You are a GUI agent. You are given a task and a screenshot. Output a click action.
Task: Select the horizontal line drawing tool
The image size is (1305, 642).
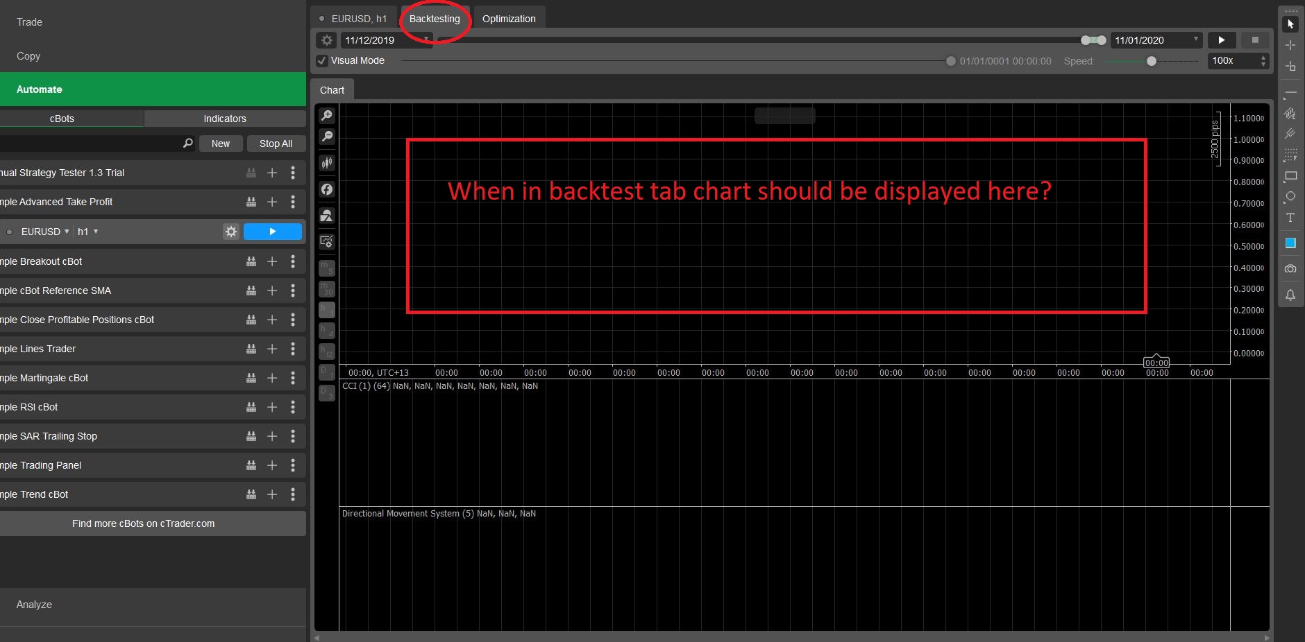point(1290,92)
